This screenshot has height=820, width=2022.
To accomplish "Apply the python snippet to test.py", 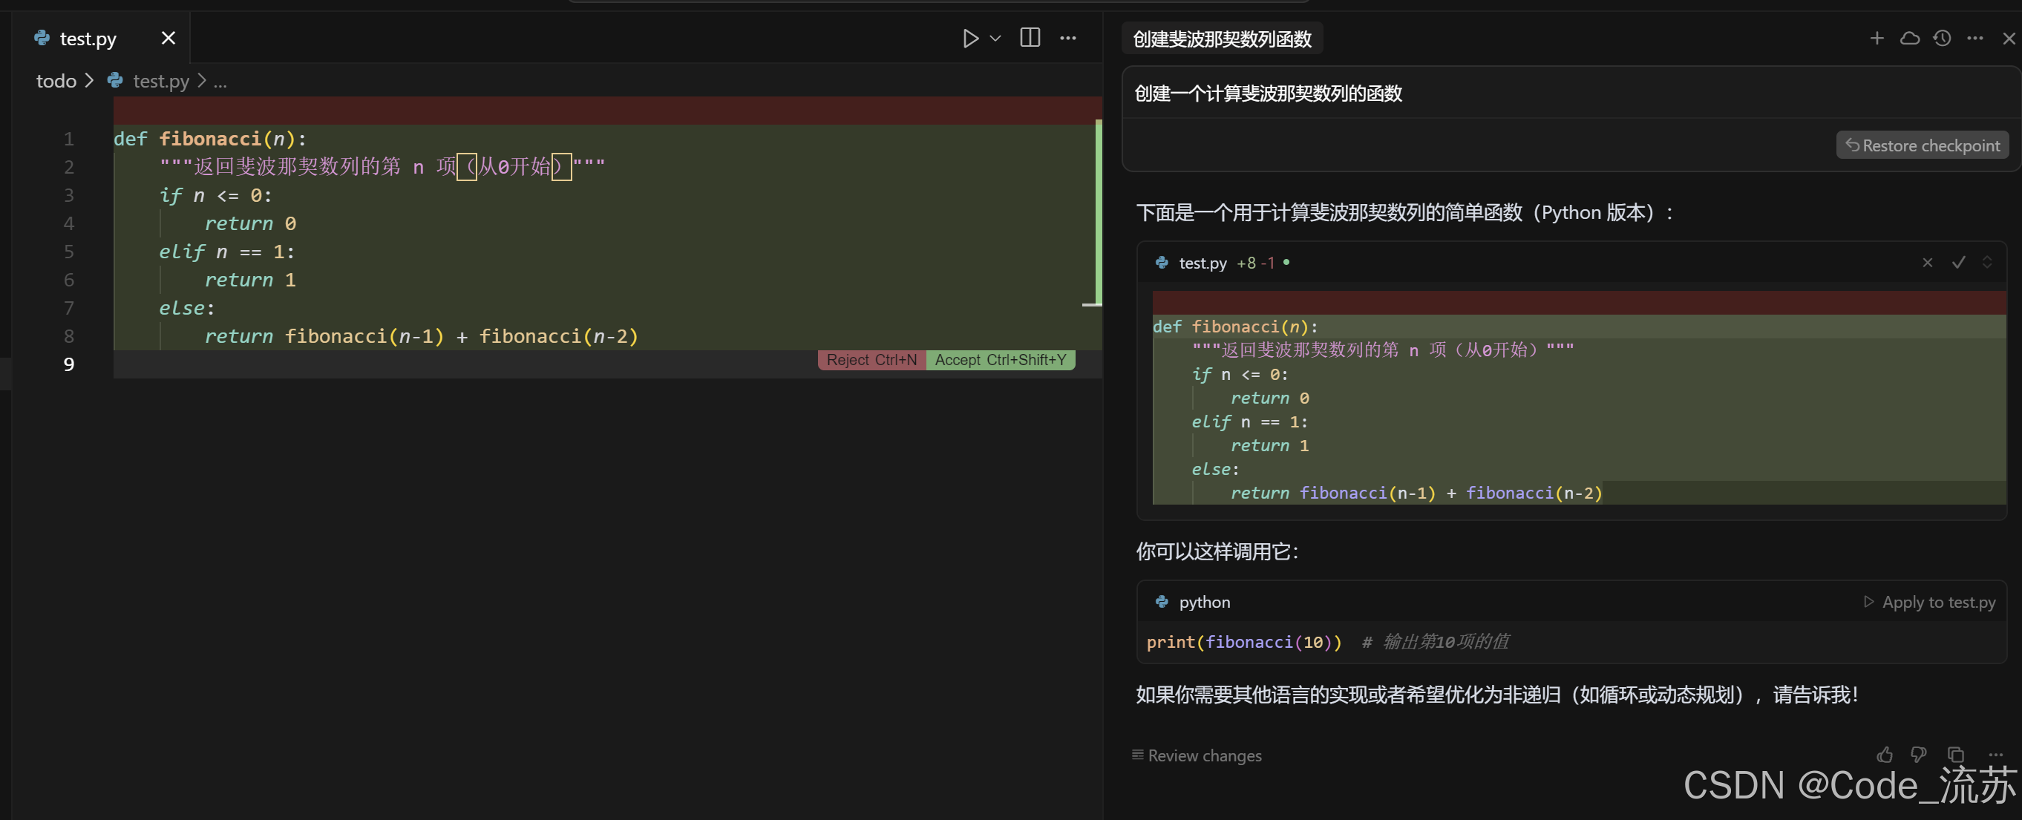I will (1929, 602).
